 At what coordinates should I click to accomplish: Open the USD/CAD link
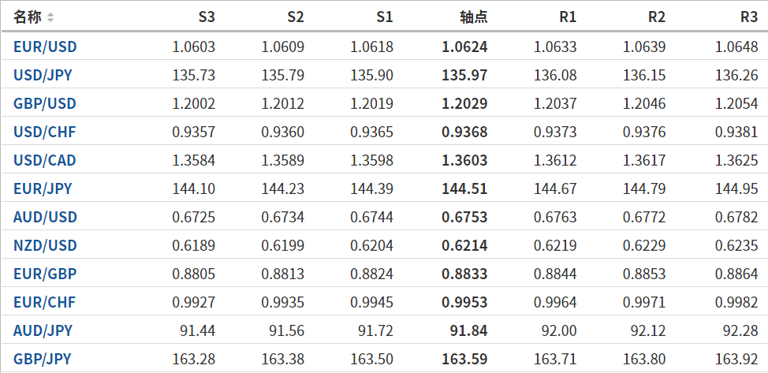click(x=45, y=161)
